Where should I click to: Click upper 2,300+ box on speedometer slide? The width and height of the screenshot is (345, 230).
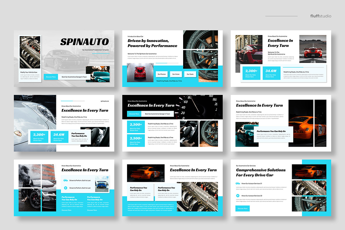click(x=136, y=127)
